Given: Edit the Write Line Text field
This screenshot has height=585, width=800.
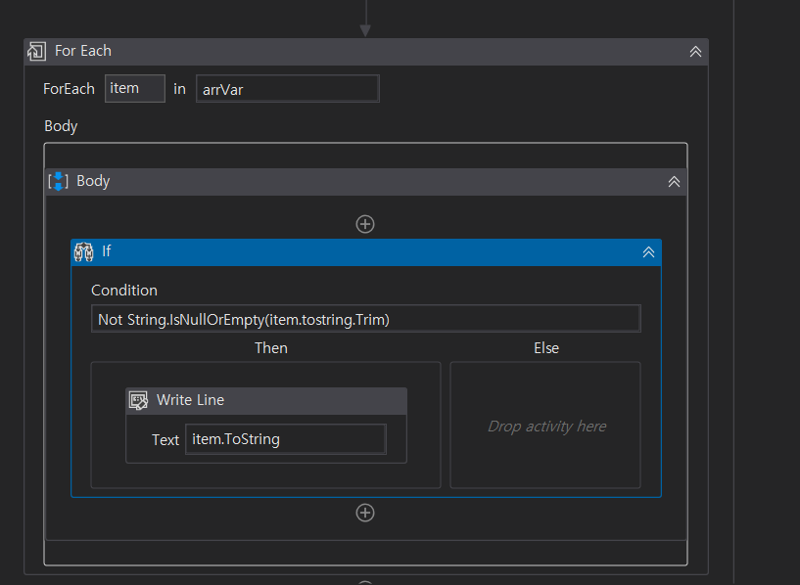Looking at the screenshot, I should coord(286,439).
